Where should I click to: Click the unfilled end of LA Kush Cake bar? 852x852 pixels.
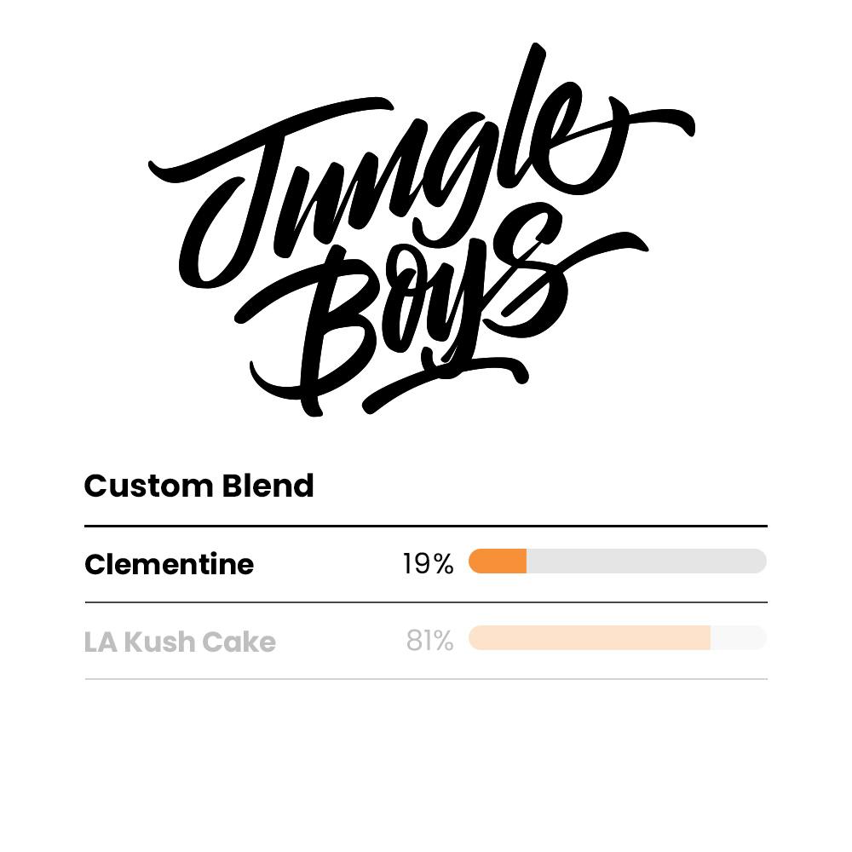(738, 638)
